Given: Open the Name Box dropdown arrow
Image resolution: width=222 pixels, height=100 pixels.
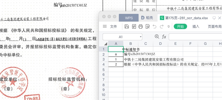Looking at the screenshot, I should (141, 37).
